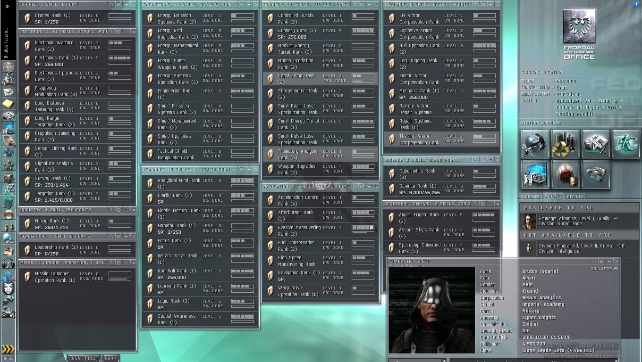Image resolution: width=642 pixels, height=362 pixels.
Task: Open mail via the sidebar envelope icon
Action: pos(8,91)
